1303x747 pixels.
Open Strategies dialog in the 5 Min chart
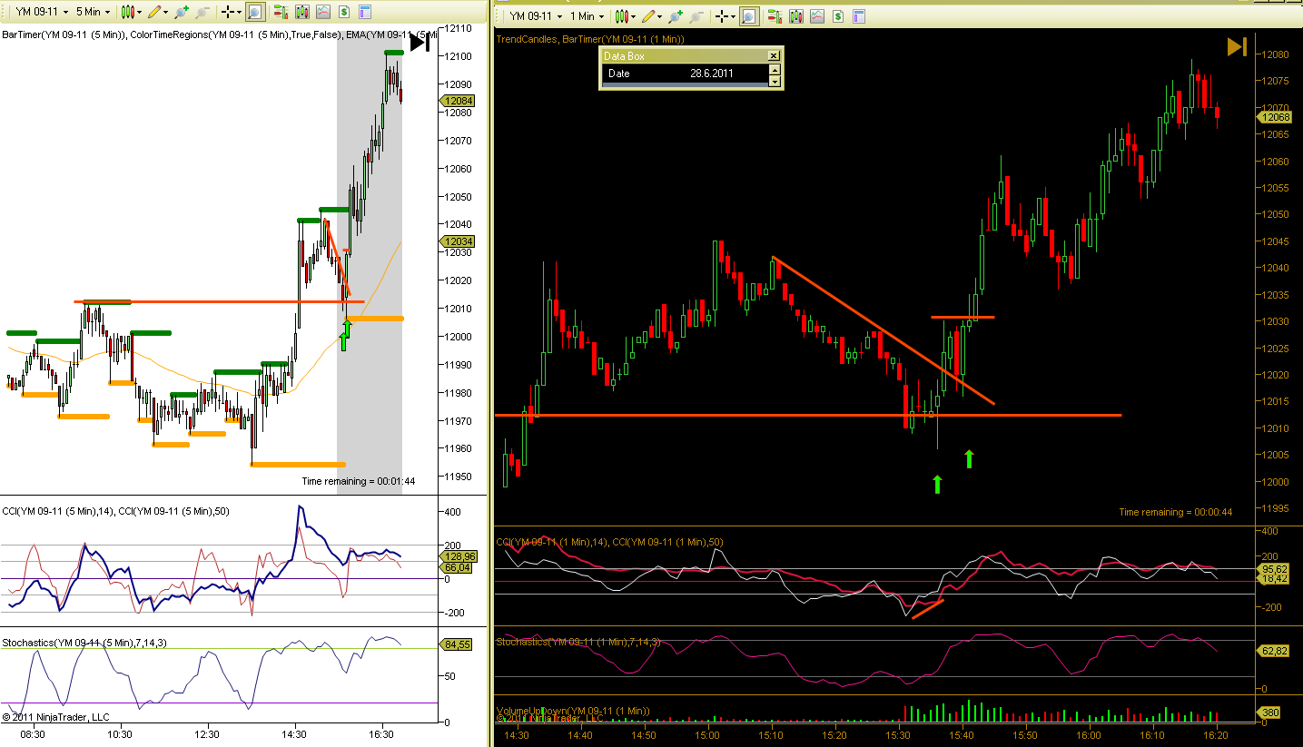point(343,12)
